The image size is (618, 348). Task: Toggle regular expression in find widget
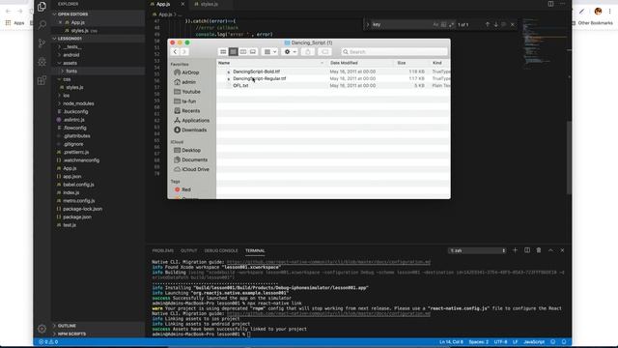click(x=451, y=24)
